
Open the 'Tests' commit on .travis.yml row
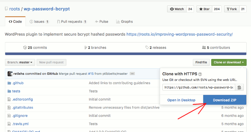93,124
